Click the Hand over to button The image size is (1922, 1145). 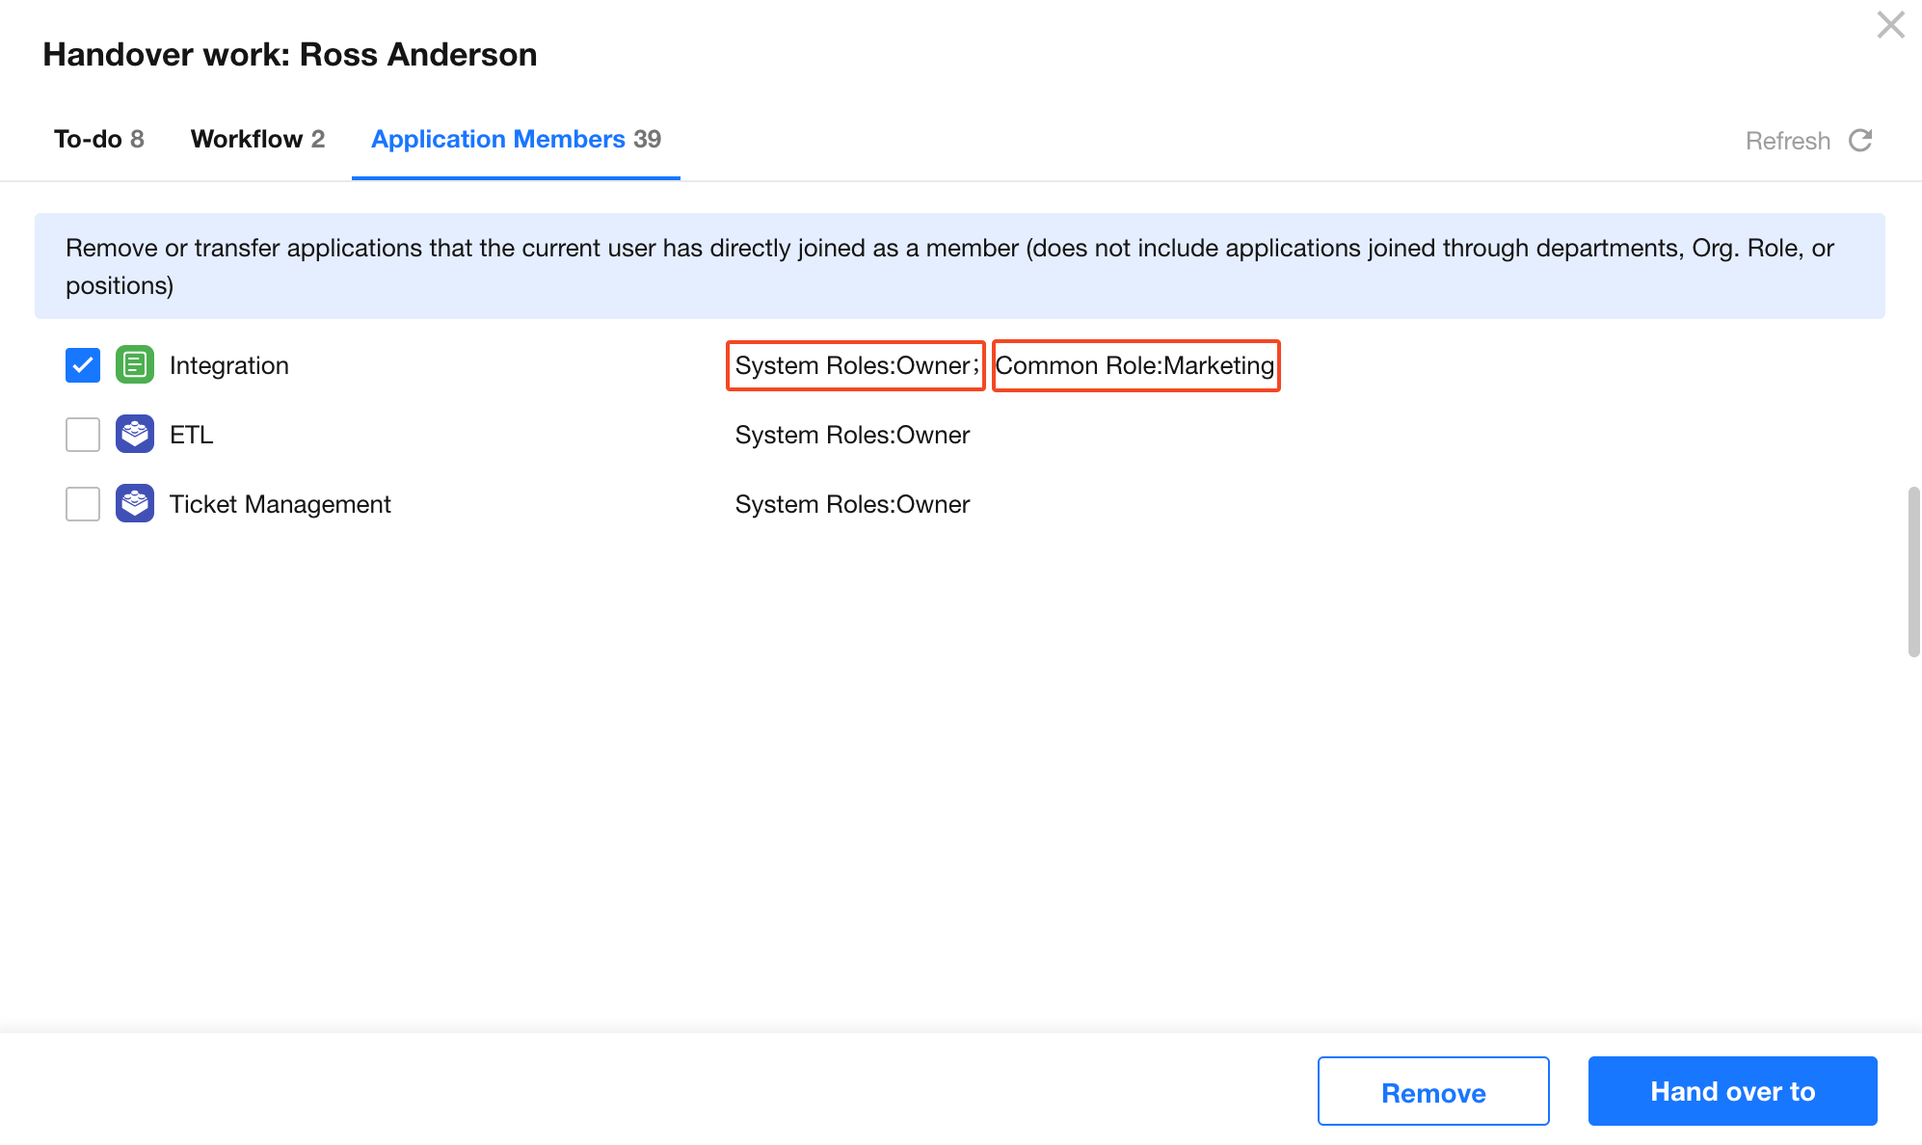coord(1732,1091)
